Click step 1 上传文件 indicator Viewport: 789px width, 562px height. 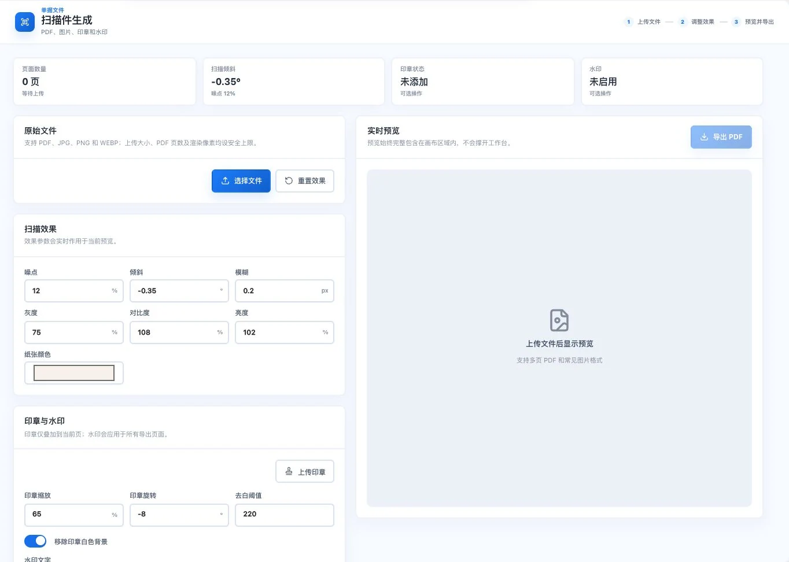click(x=642, y=22)
